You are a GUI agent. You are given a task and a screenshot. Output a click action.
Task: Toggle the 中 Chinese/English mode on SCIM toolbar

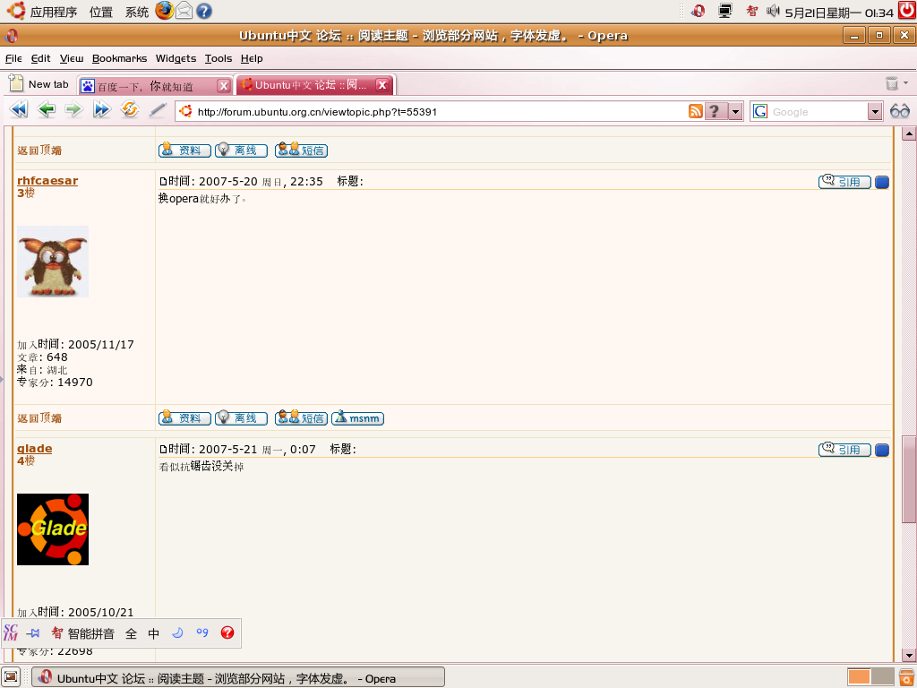tap(153, 633)
